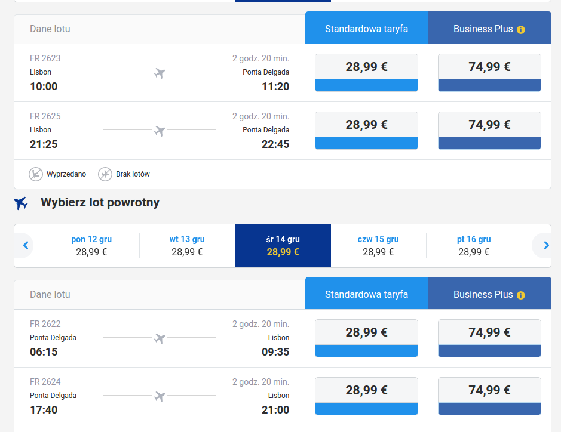Open the Standardowa taryfa header in return section
This screenshot has width=561, height=432.
point(367,293)
